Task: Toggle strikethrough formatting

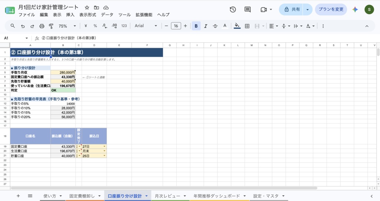Action: pyautogui.click(x=215, y=26)
